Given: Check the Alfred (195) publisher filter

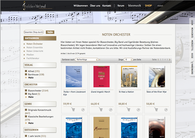Looking at the screenshot, I should click(x=26, y=71).
